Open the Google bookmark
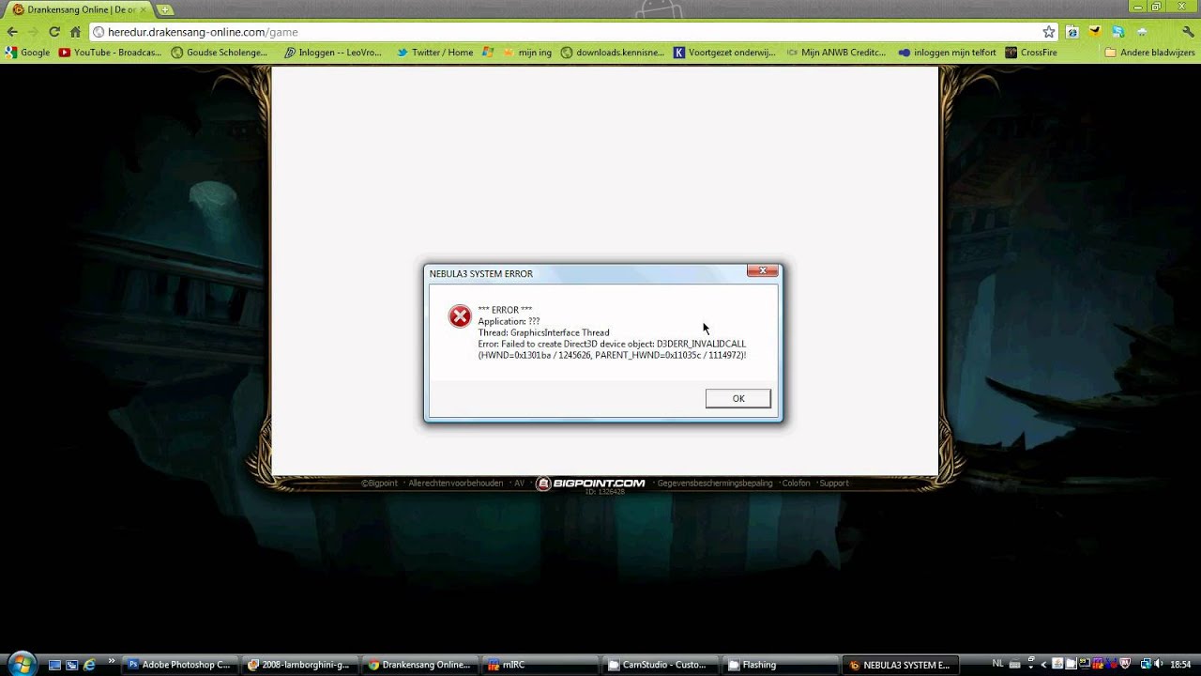This screenshot has width=1201, height=676. pyautogui.click(x=27, y=53)
